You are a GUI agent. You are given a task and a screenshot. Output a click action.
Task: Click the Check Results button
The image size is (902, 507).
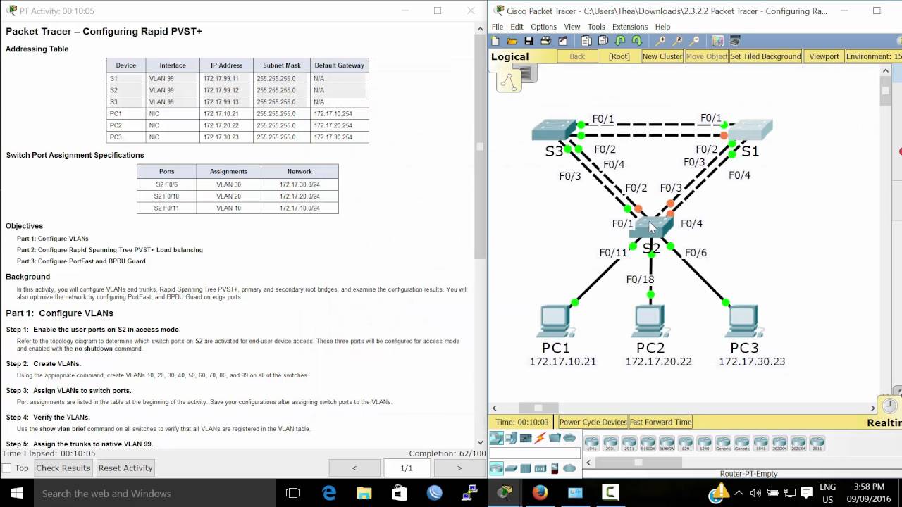63,468
